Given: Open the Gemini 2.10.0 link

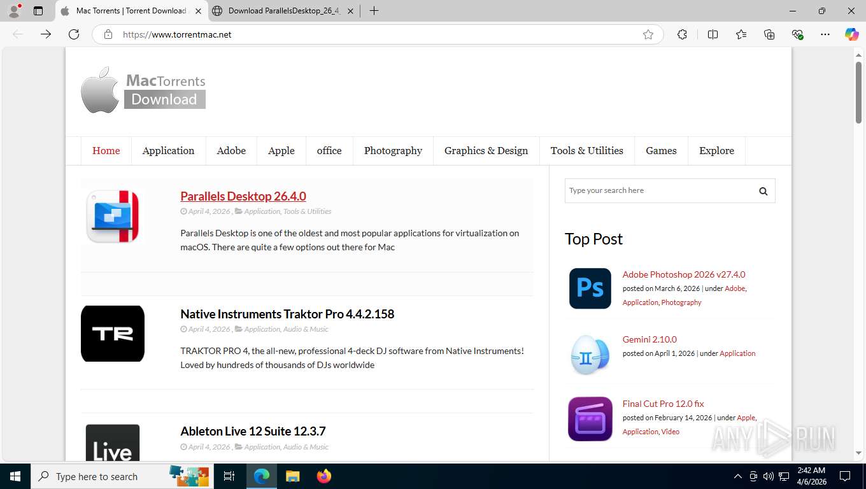Looking at the screenshot, I should (649, 339).
